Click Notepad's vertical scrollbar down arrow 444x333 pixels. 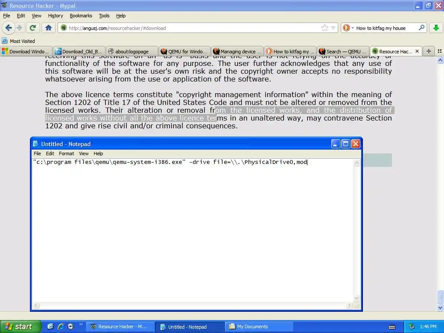point(356,298)
